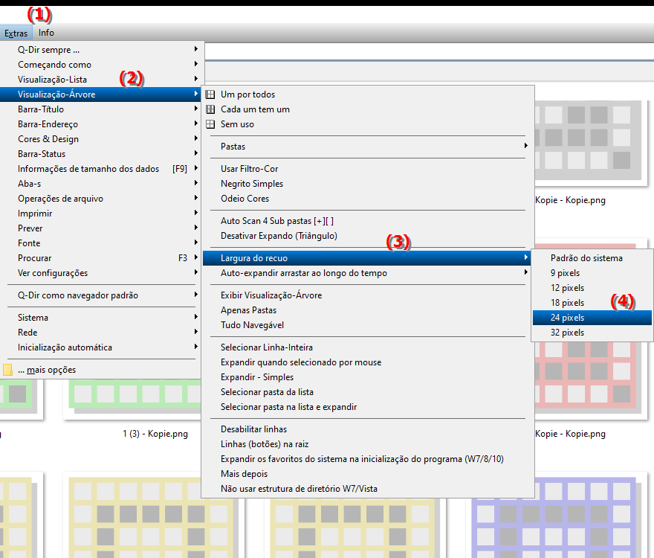Click the 'Um por todos' layout icon

point(210,94)
